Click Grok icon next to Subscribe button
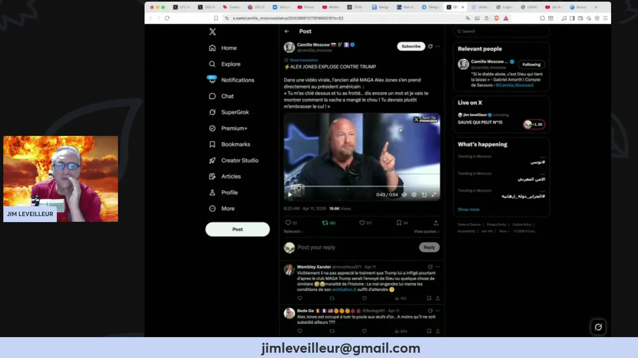The width and height of the screenshot is (638, 358). 430,46
